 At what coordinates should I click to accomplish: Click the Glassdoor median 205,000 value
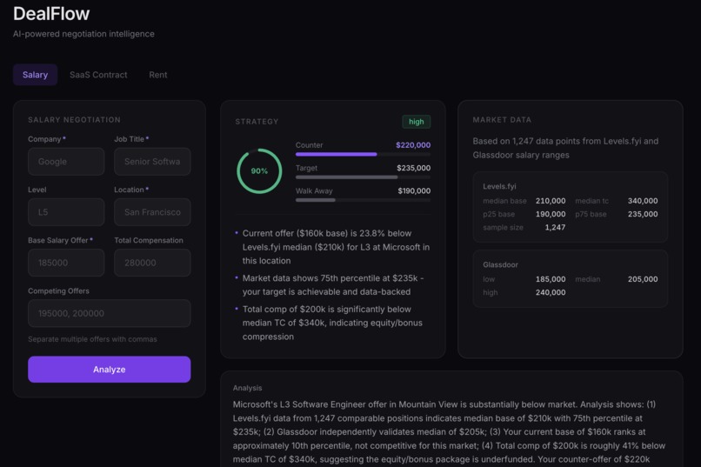click(643, 279)
